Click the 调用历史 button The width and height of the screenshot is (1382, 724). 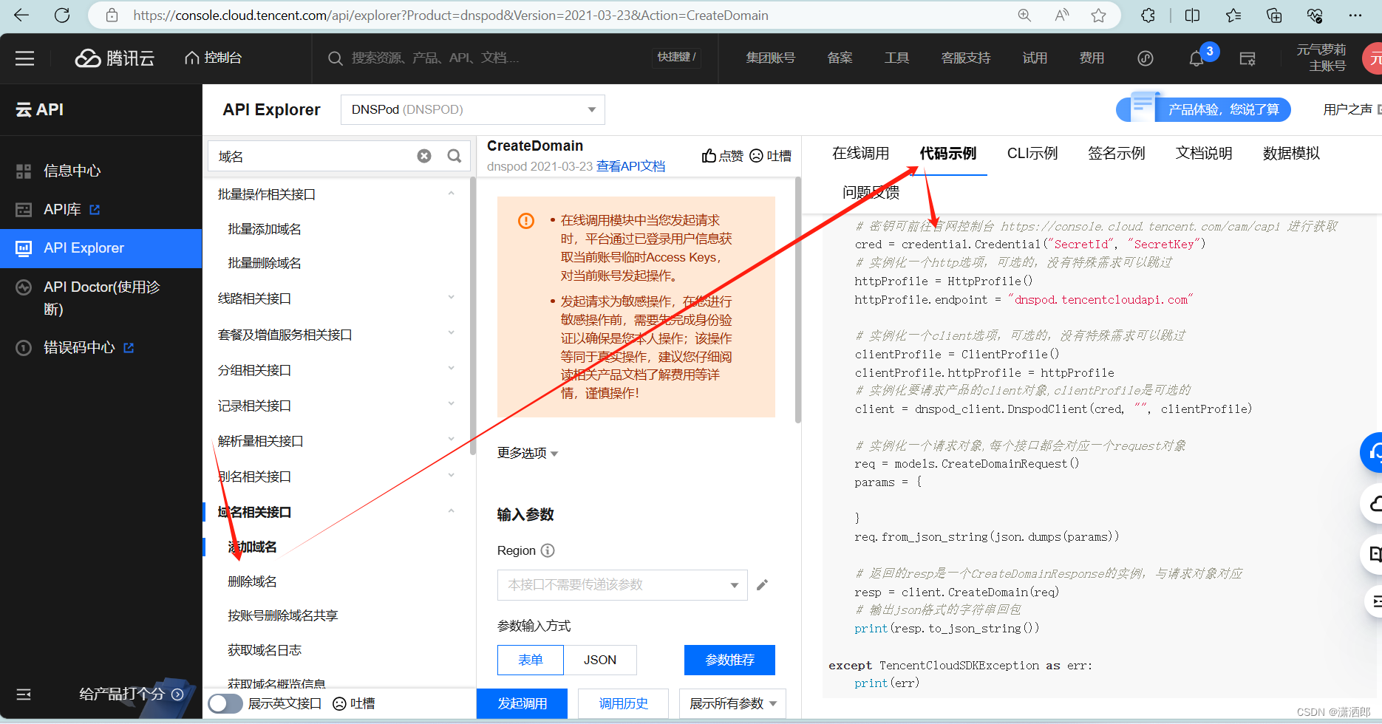tap(623, 703)
